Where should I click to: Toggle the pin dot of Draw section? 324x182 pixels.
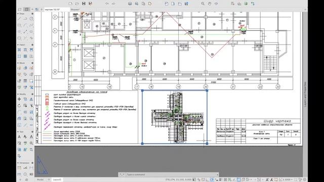pos(32,14)
